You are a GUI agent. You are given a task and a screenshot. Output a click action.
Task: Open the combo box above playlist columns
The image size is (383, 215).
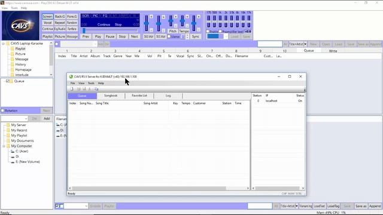coord(78,44)
